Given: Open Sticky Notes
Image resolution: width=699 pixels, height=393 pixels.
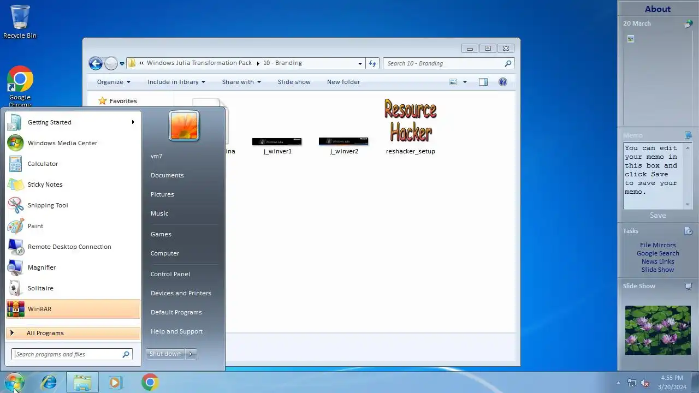Looking at the screenshot, I should (x=73, y=184).
